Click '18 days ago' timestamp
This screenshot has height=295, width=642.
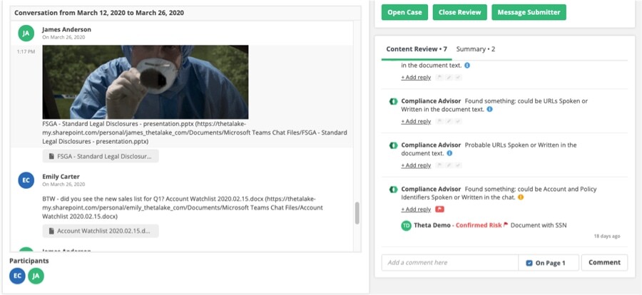[607, 237]
